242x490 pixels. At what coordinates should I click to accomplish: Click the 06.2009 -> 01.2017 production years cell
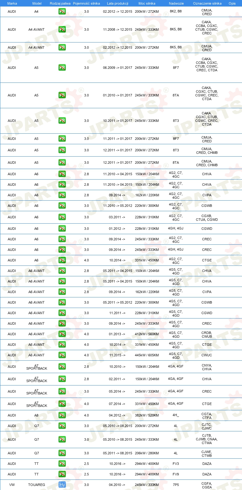118,68
